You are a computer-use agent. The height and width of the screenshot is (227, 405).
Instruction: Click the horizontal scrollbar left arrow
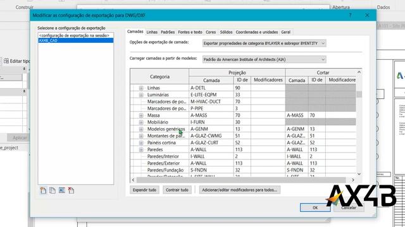coord(134,180)
